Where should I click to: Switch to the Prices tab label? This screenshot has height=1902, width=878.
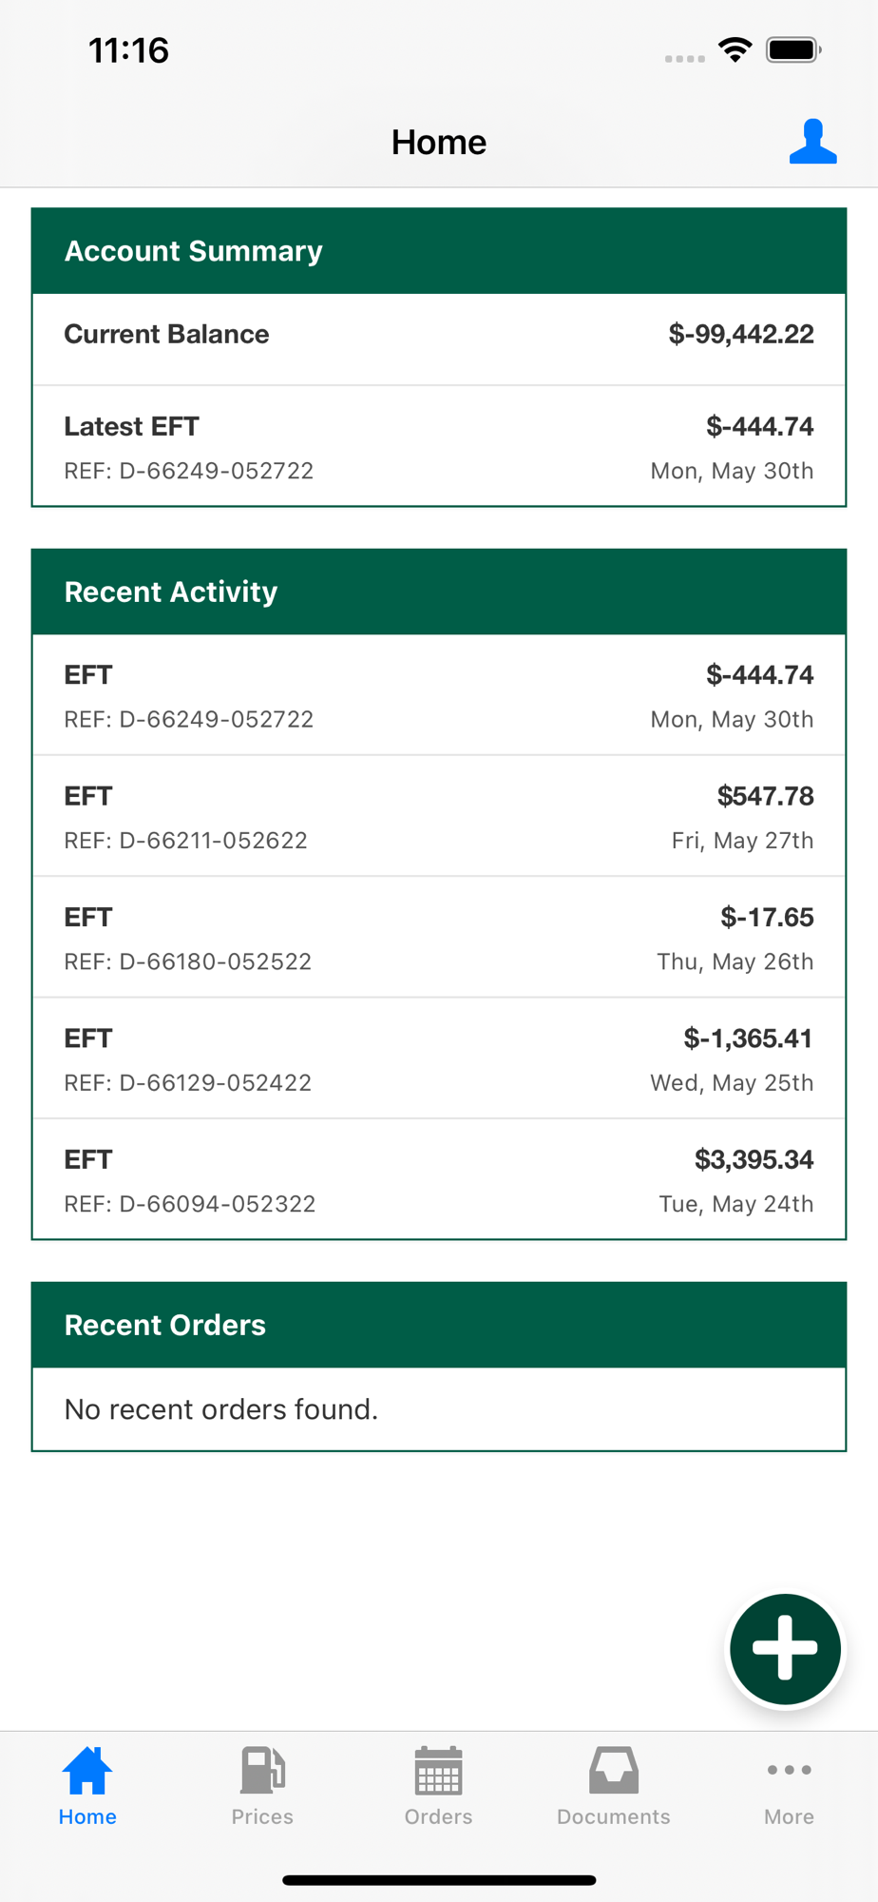pyautogui.click(x=262, y=1816)
